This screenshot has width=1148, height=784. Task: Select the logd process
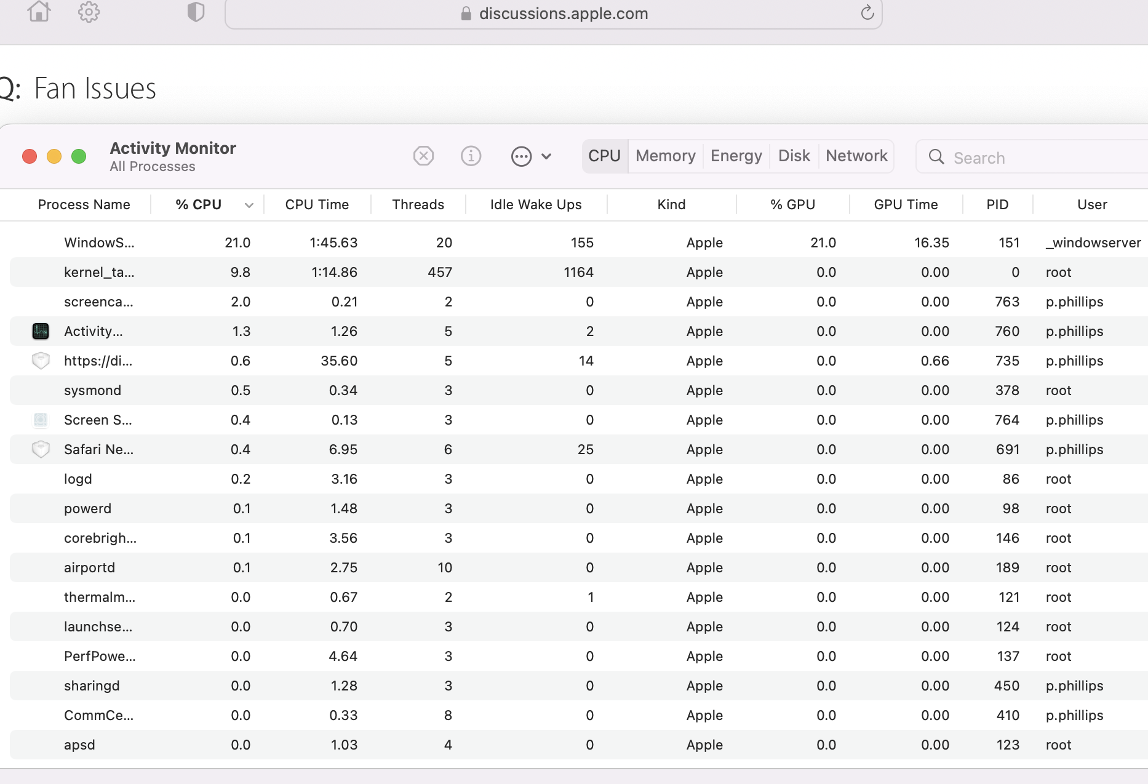pos(78,479)
